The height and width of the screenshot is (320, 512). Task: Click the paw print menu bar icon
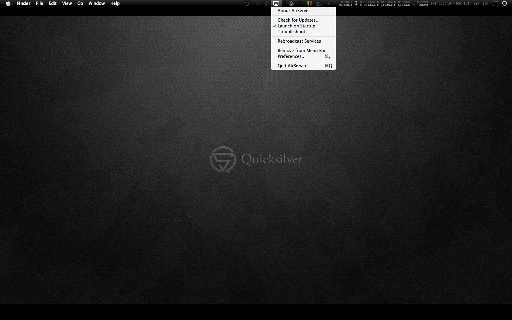[300, 3]
